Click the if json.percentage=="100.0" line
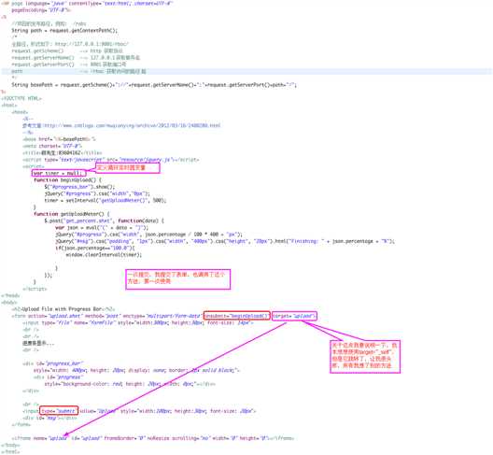The height and width of the screenshot is (455, 493). tap(95, 248)
